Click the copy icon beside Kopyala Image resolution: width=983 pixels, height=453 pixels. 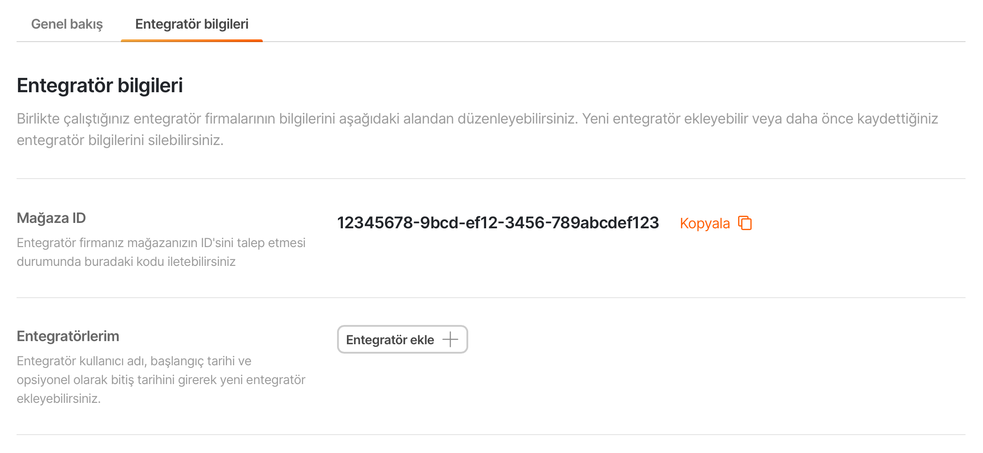coord(745,223)
